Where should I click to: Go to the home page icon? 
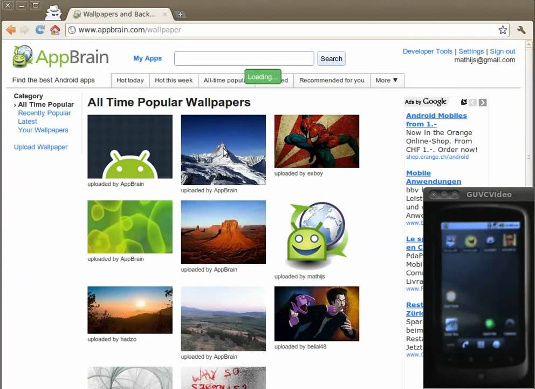55,30
